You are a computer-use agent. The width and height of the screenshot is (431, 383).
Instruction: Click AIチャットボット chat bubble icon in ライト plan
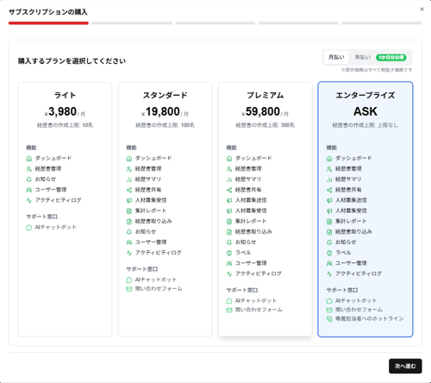(x=28, y=228)
